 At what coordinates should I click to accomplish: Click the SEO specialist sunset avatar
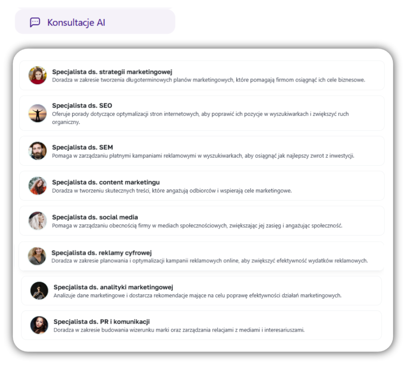(x=38, y=113)
